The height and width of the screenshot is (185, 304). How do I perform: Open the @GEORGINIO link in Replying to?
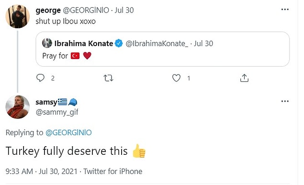(x=68, y=133)
